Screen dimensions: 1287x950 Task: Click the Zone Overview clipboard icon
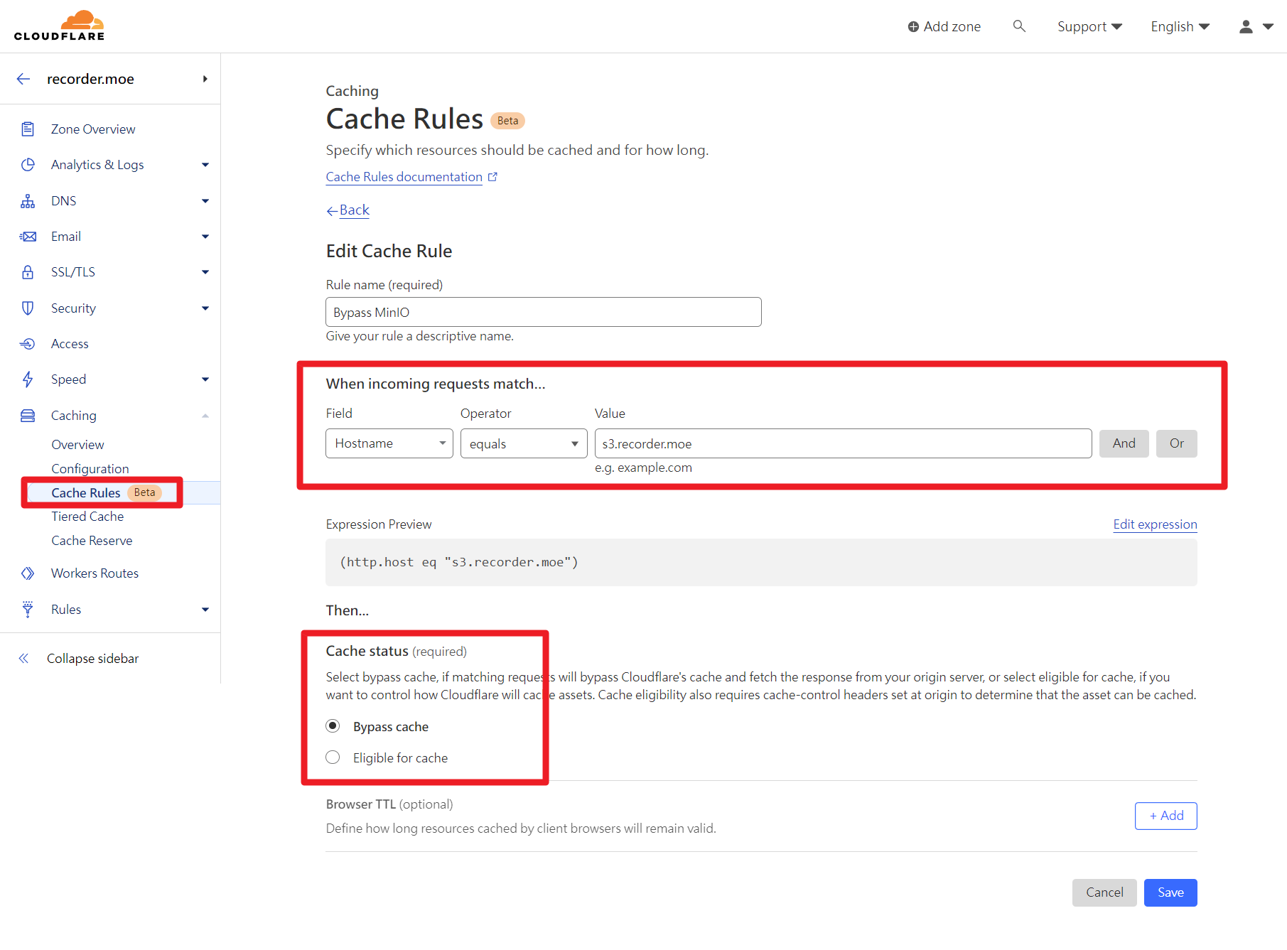[28, 129]
